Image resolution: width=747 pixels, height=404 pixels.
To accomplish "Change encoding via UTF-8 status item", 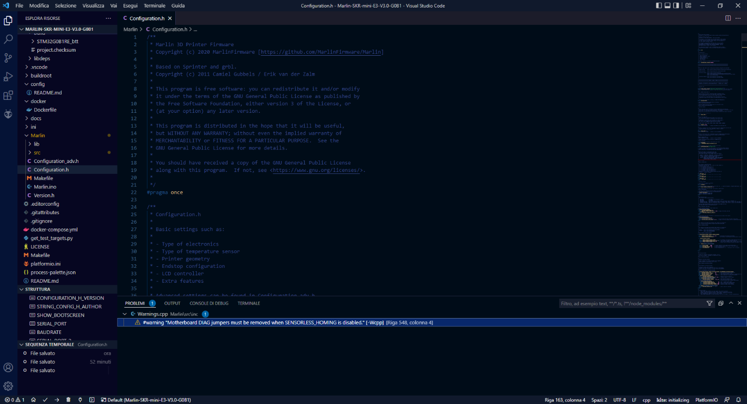I will 620,400.
